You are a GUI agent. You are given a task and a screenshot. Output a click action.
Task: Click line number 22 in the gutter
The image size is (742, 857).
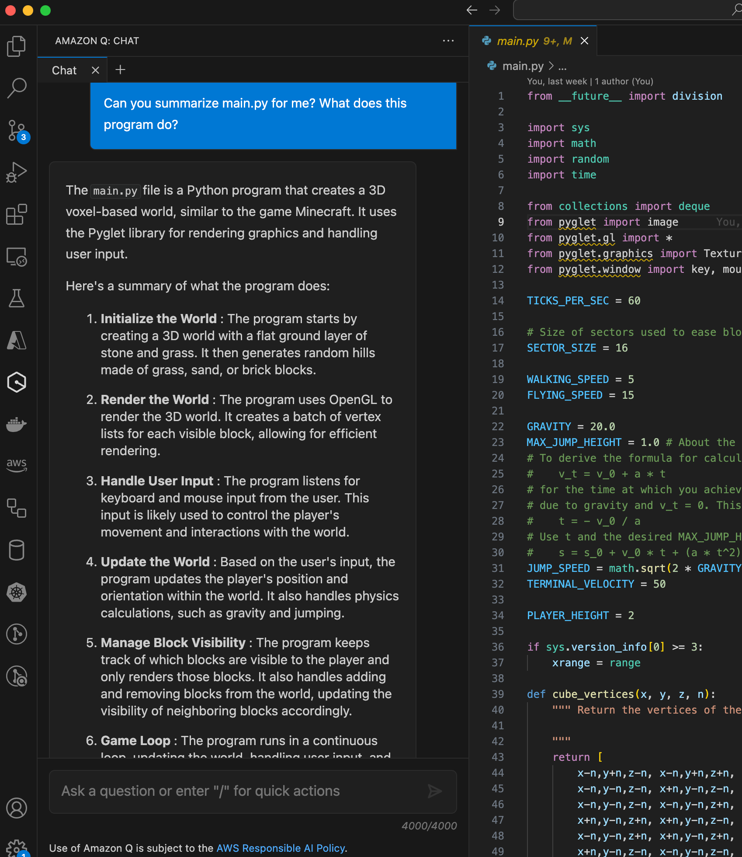(498, 427)
